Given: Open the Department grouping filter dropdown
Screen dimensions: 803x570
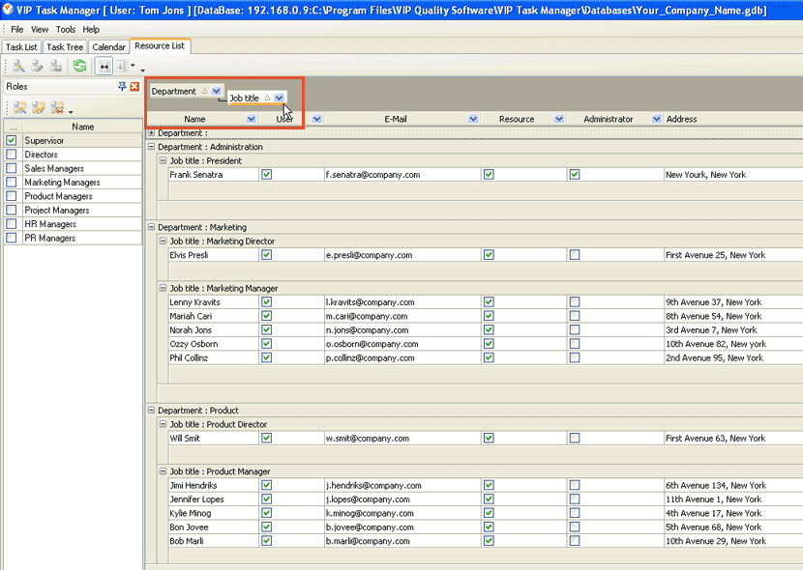Looking at the screenshot, I should [x=217, y=91].
